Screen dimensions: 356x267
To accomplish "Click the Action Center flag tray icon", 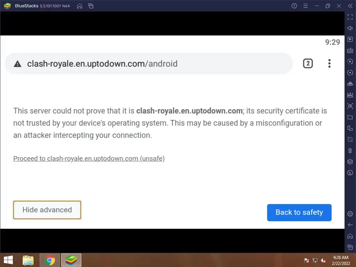I will [x=306, y=260].
